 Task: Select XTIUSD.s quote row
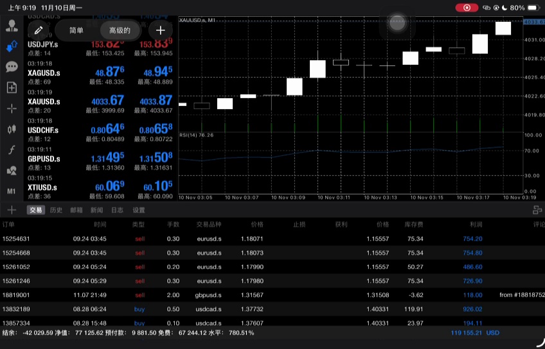point(100,188)
